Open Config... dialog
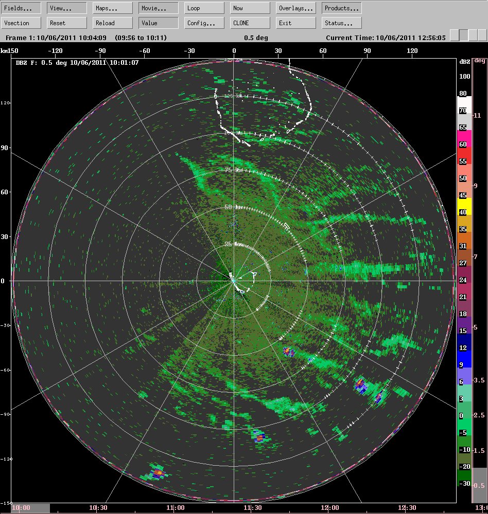 [204, 23]
